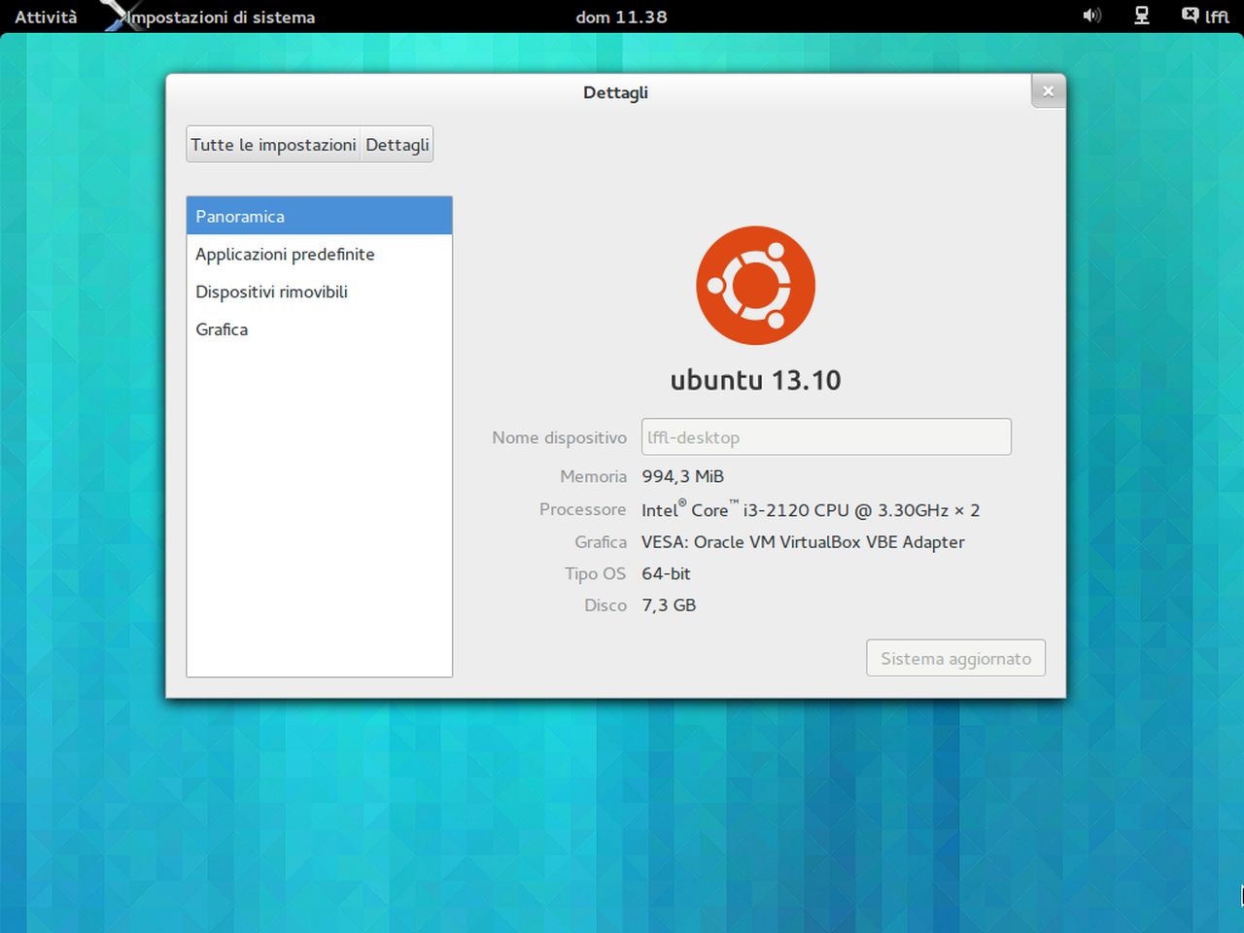Open the clock showing dom 11.38
The width and height of the screenshot is (1244, 933).
621,17
